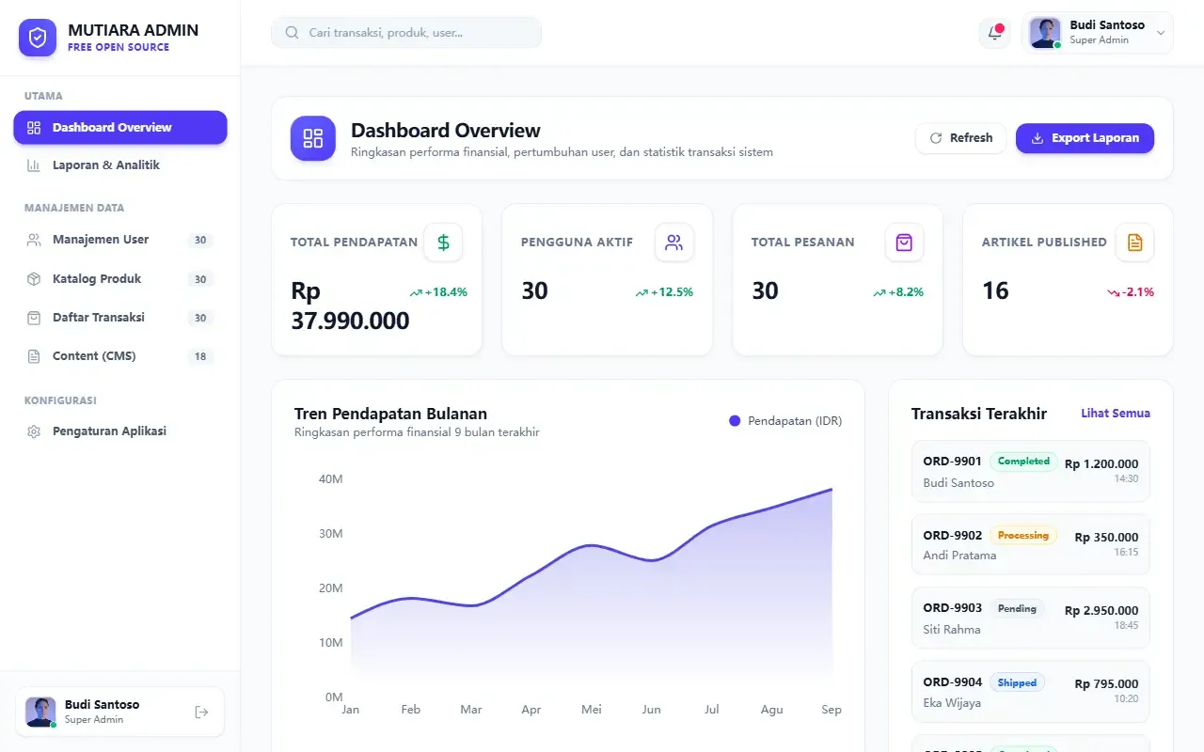
Task: Click the logout icon beside Budi Santoso
Action: (x=201, y=712)
